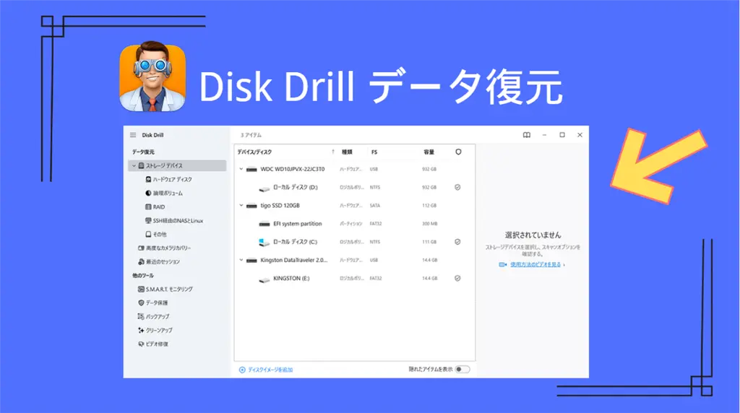
Task: Open RAID section in sidebar
Action: tap(159, 206)
